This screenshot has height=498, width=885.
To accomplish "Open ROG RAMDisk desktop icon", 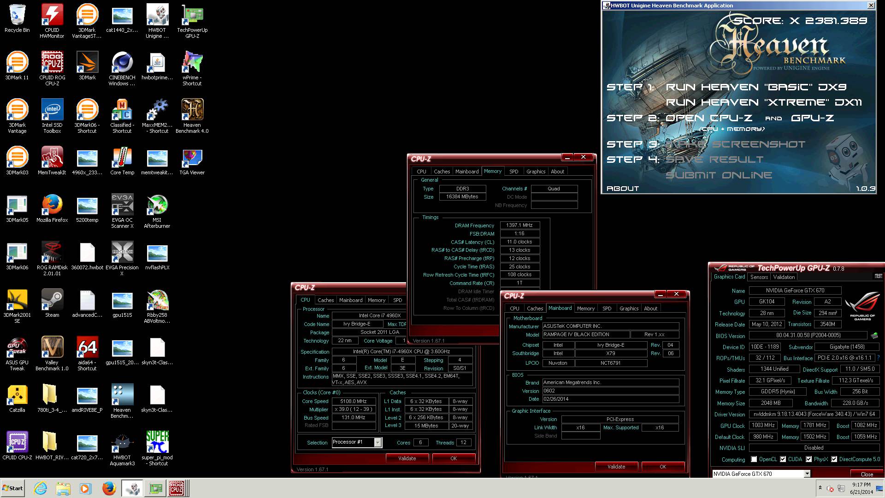I will (x=52, y=258).
